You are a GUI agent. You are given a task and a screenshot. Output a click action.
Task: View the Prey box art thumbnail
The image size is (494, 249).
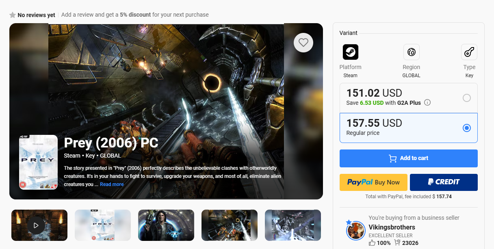click(103, 225)
